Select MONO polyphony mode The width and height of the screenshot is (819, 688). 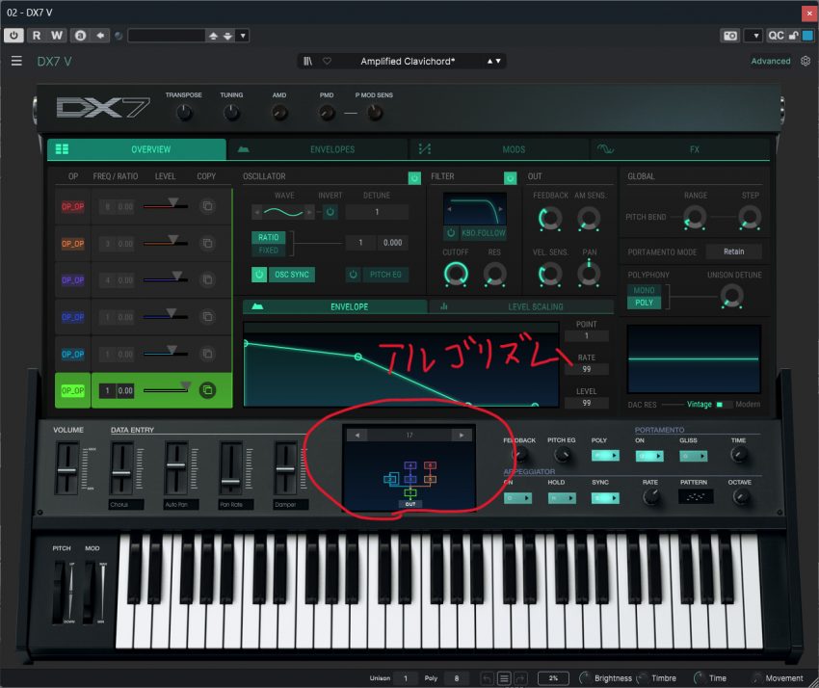click(644, 290)
